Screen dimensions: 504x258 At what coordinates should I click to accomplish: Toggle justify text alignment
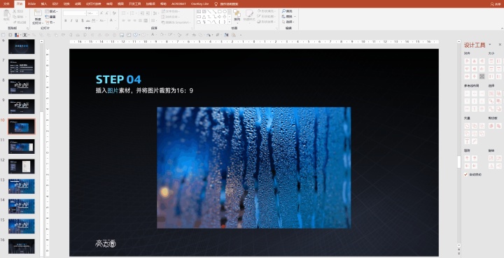(x=140, y=20)
